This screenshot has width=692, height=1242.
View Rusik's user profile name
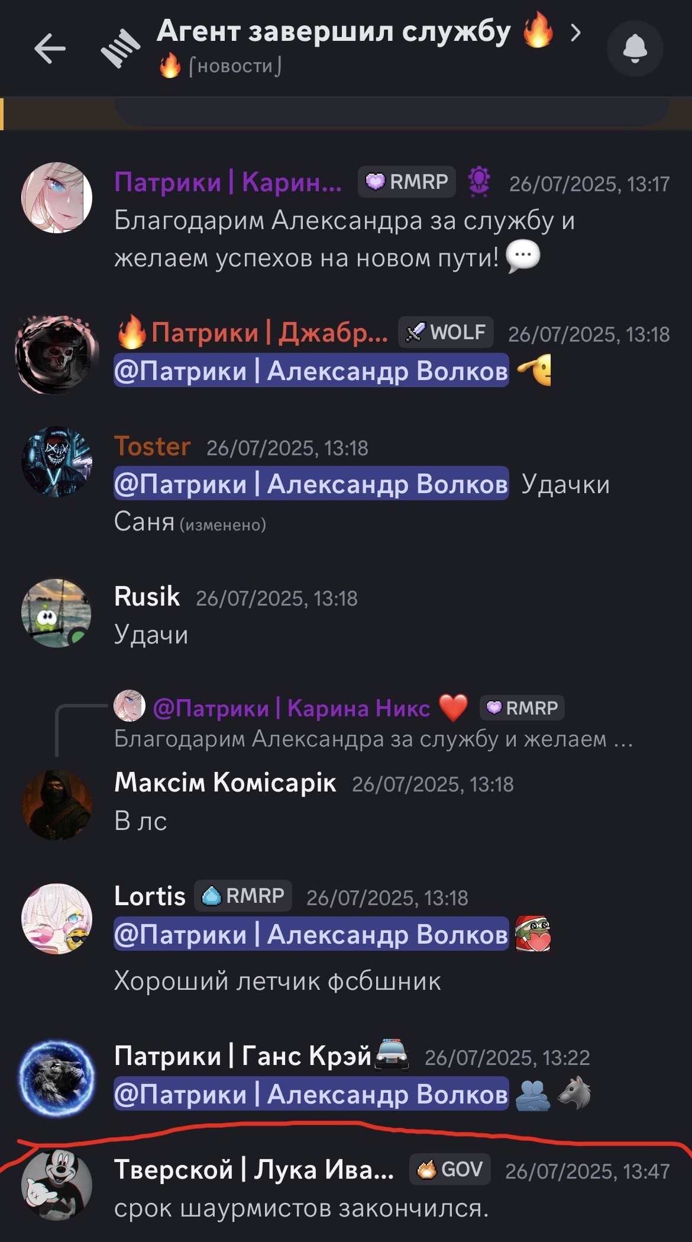(x=147, y=596)
